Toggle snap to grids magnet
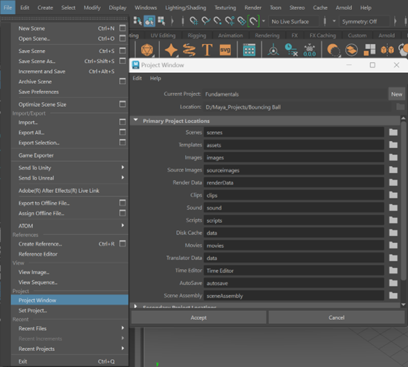 [x=194, y=21]
